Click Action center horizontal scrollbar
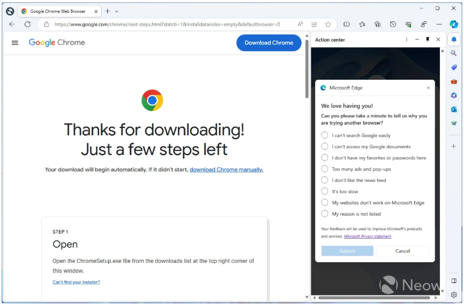464x306 pixels. pos(374,298)
